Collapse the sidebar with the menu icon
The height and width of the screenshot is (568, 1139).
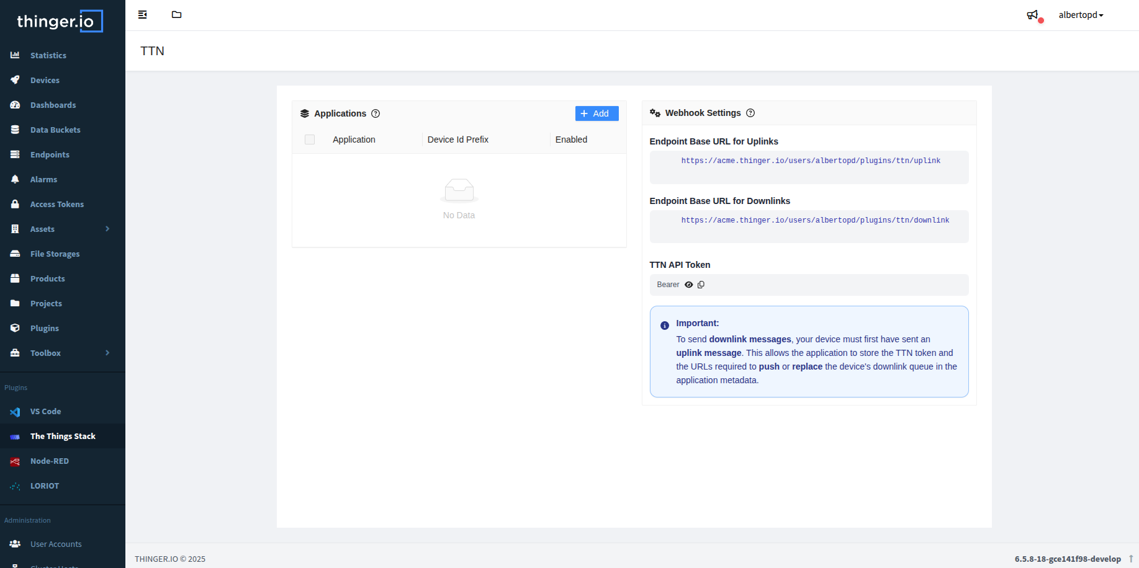click(142, 15)
